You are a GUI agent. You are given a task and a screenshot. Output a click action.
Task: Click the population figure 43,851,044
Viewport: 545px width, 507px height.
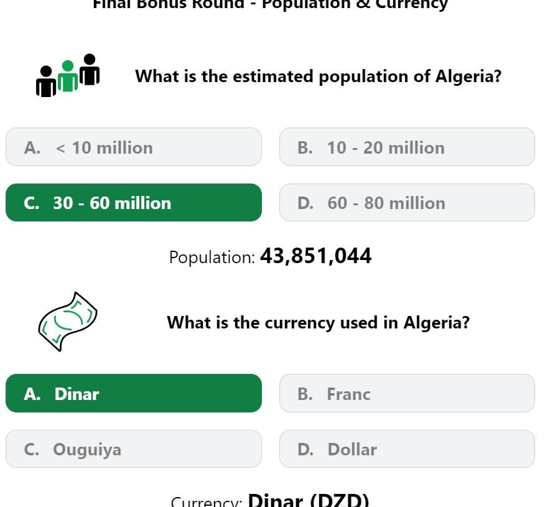click(x=316, y=256)
